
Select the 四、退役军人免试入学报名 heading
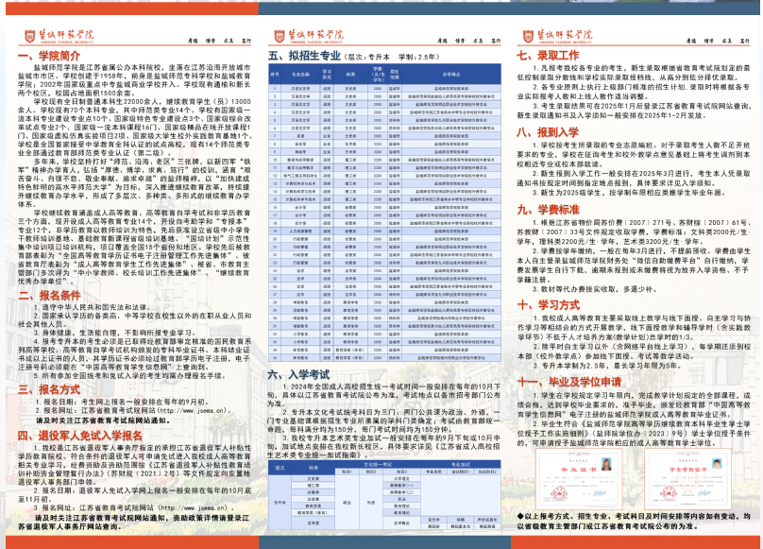coord(80,436)
